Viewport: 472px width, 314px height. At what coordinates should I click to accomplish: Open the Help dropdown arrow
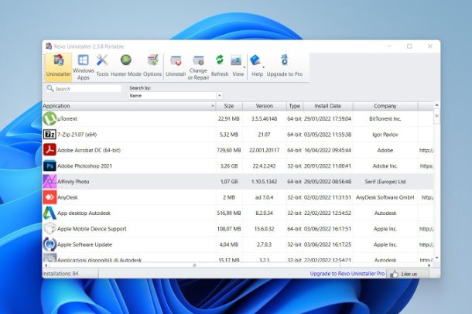coord(263,67)
